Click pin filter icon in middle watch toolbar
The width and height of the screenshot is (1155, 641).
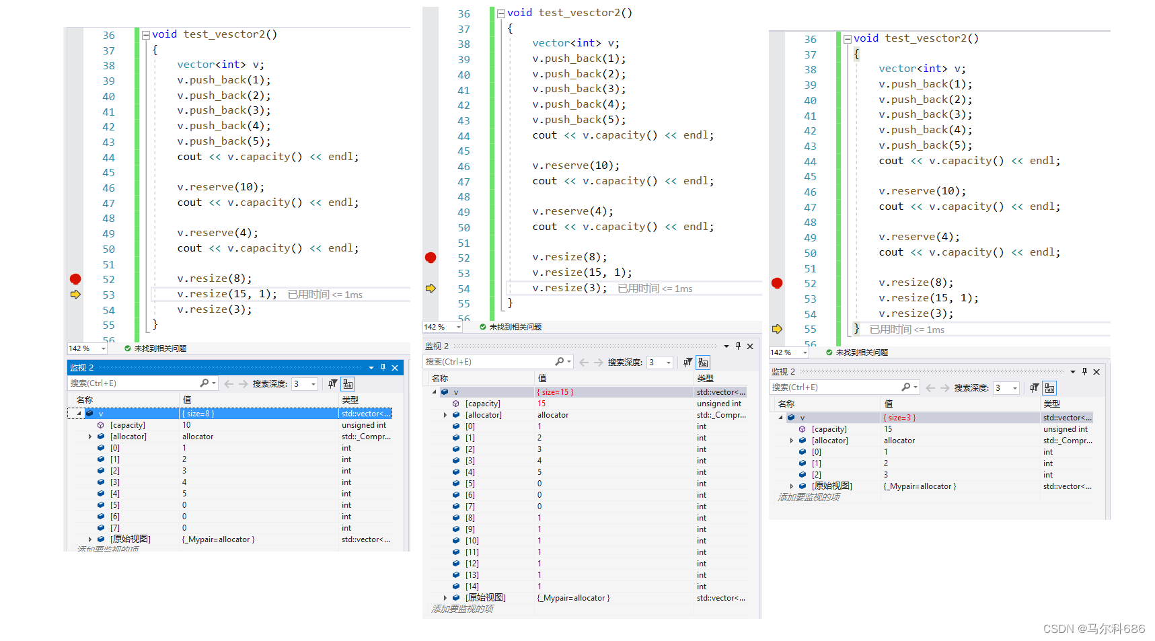point(687,363)
